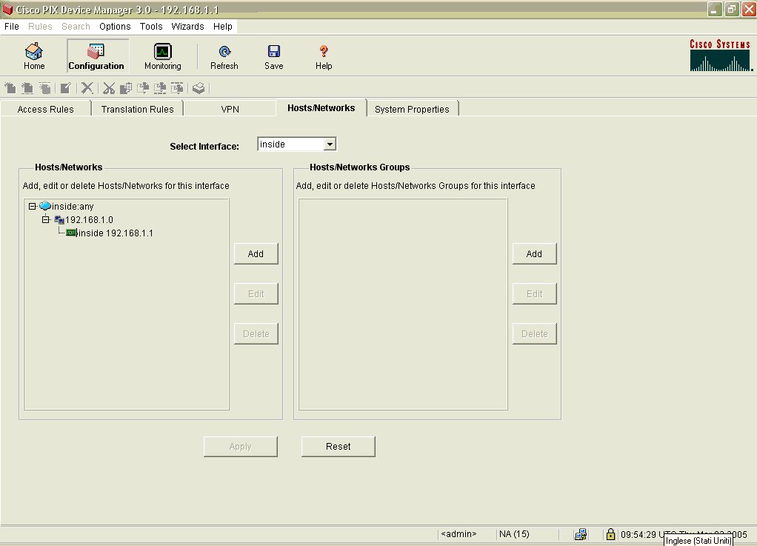
Task: Open the greyed-out Rules menu
Action: point(40,27)
